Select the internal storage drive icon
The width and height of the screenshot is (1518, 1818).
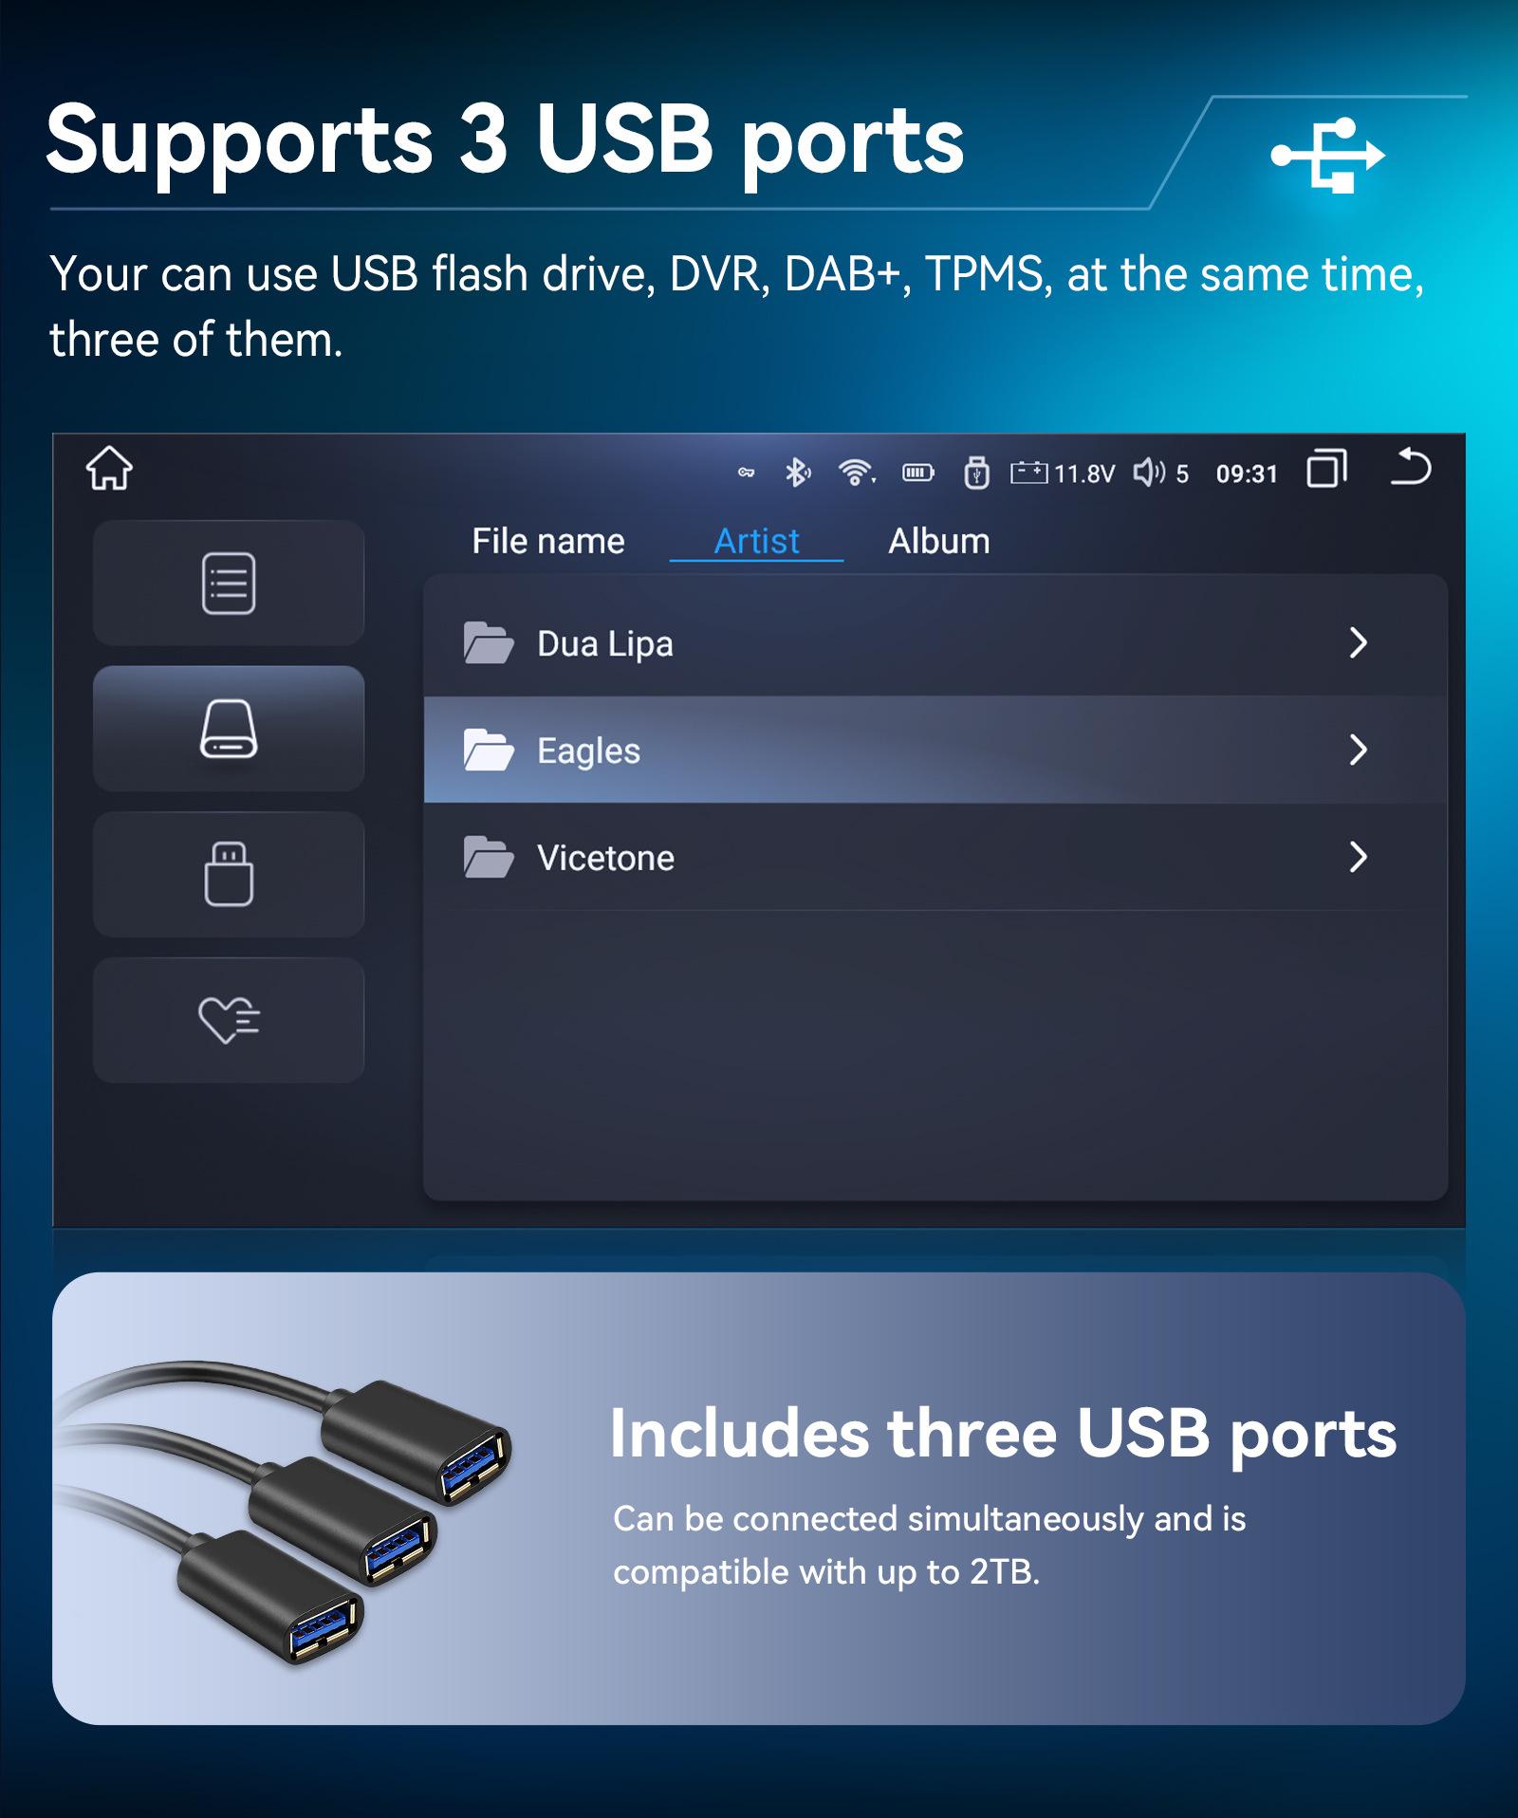(x=229, y=729)
